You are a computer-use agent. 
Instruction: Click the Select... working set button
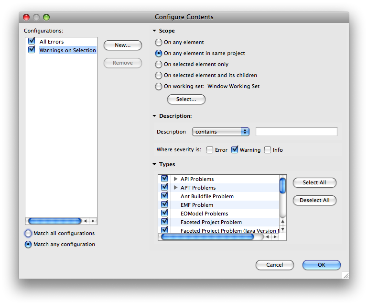pos(186,99)
